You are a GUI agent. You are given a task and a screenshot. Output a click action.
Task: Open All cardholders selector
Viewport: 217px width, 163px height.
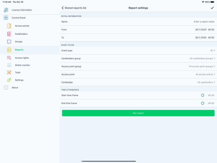coord(206,82)
